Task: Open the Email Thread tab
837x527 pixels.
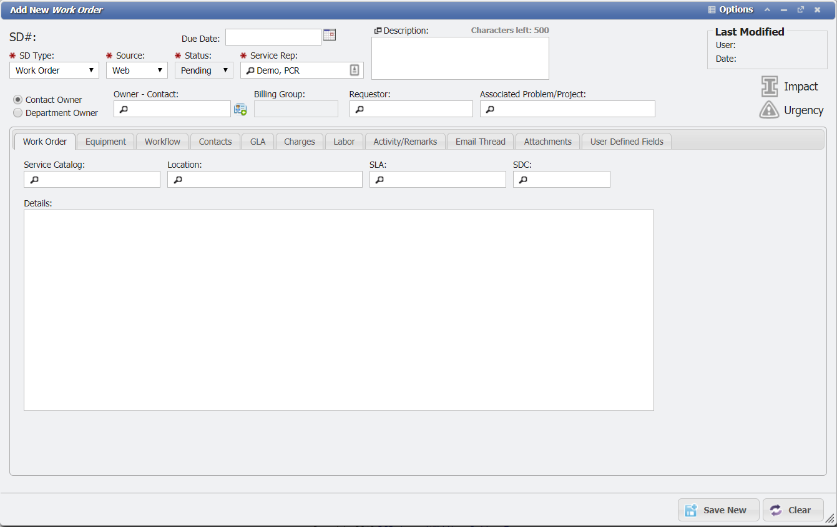Action: pyautogui.click(x=480, y=141)
